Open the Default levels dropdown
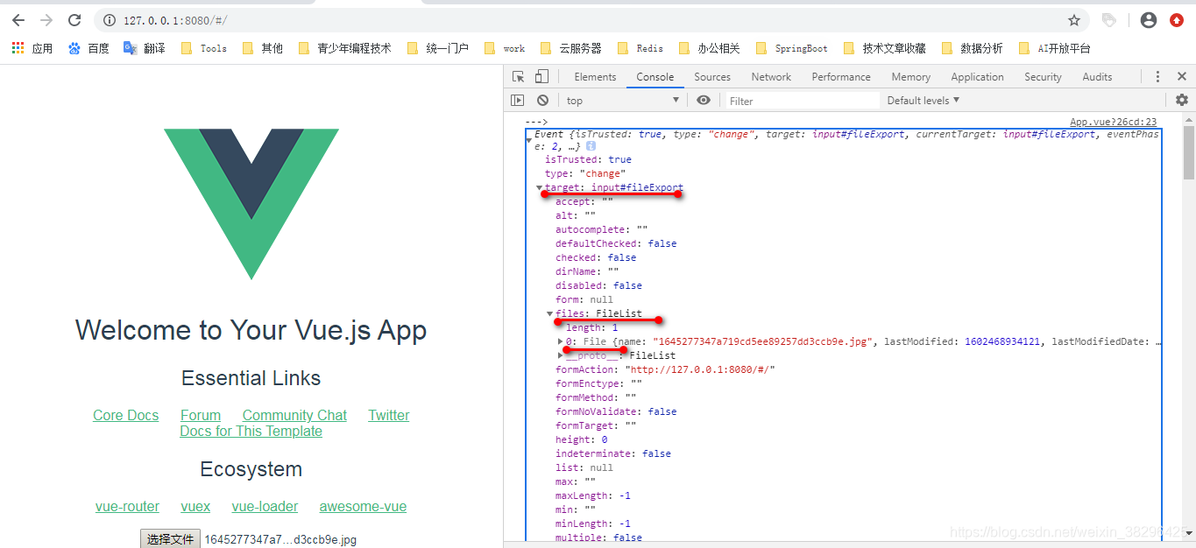Viewport: 1196px width, 548px height. coord(923,100)
